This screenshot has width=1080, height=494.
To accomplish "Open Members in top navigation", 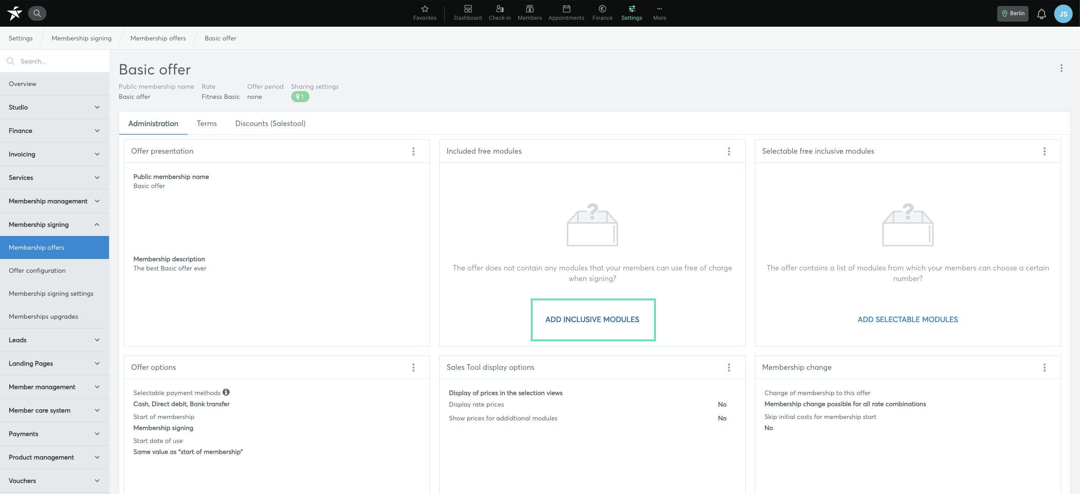I will tap(529, 13).
